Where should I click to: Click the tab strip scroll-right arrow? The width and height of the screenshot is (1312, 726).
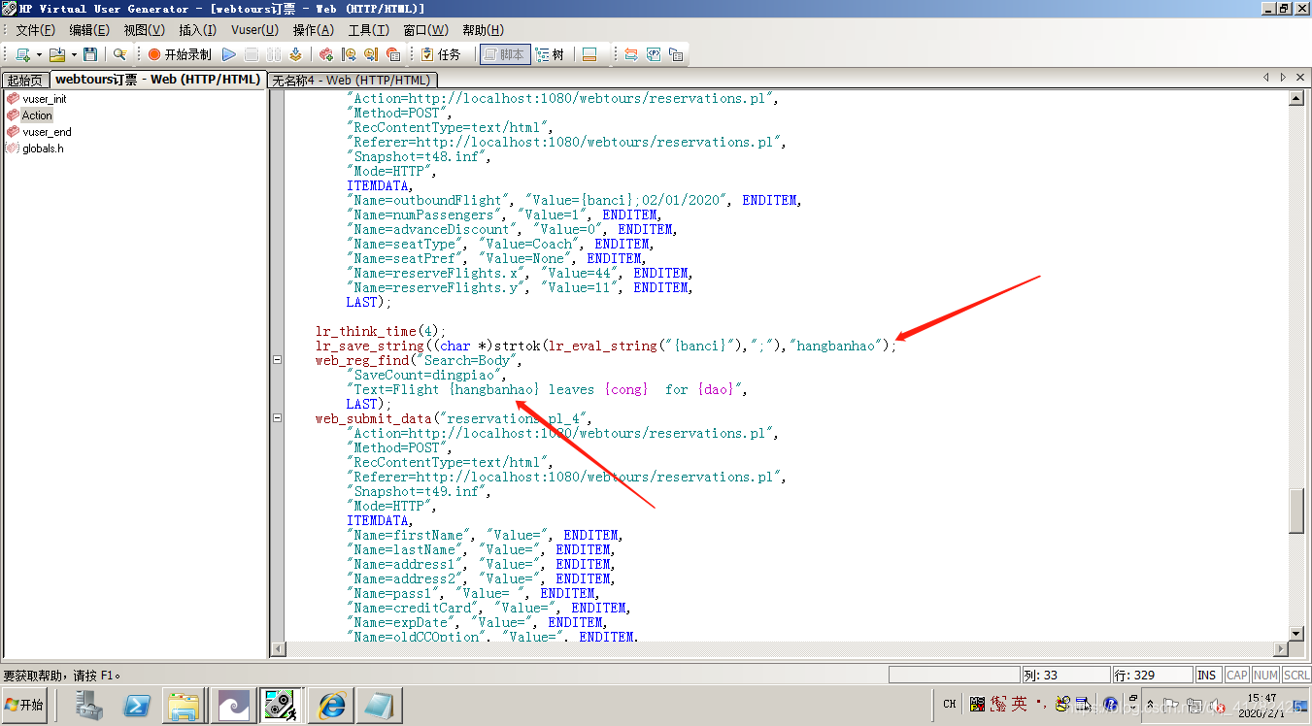point(1283,77)
